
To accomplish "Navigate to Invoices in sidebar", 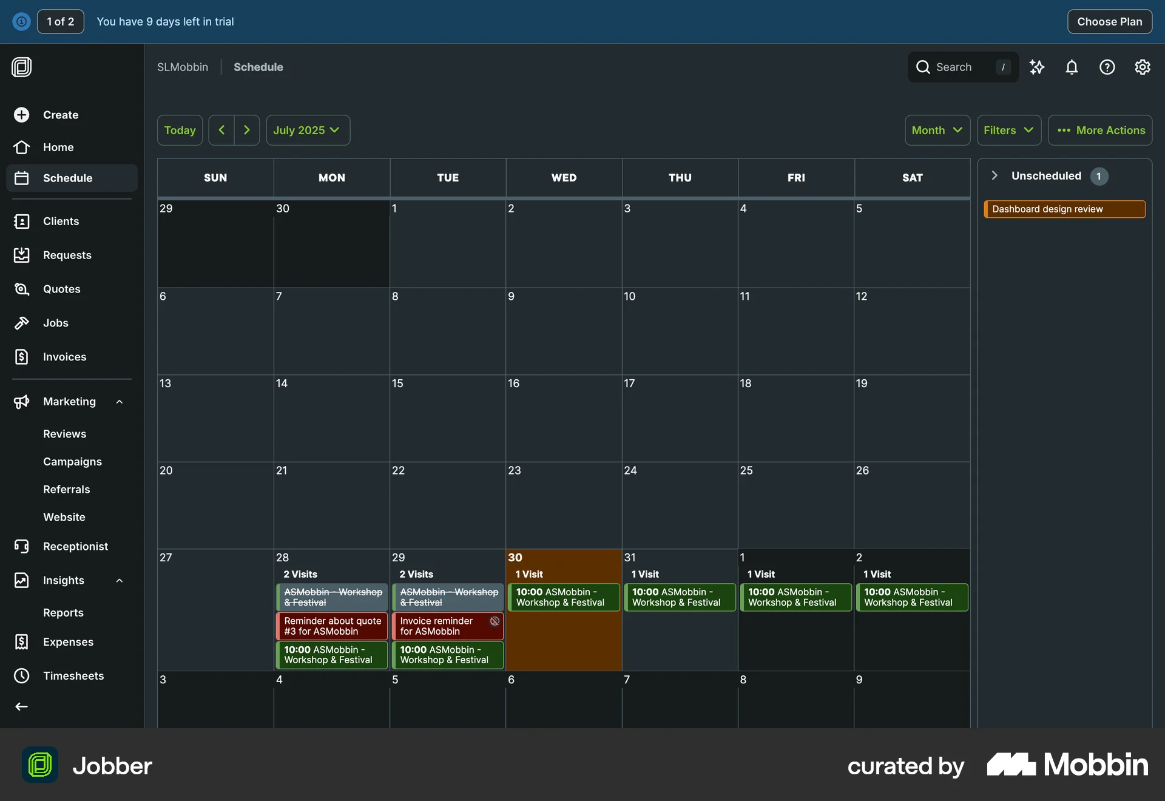I will (x=65, y=357).
